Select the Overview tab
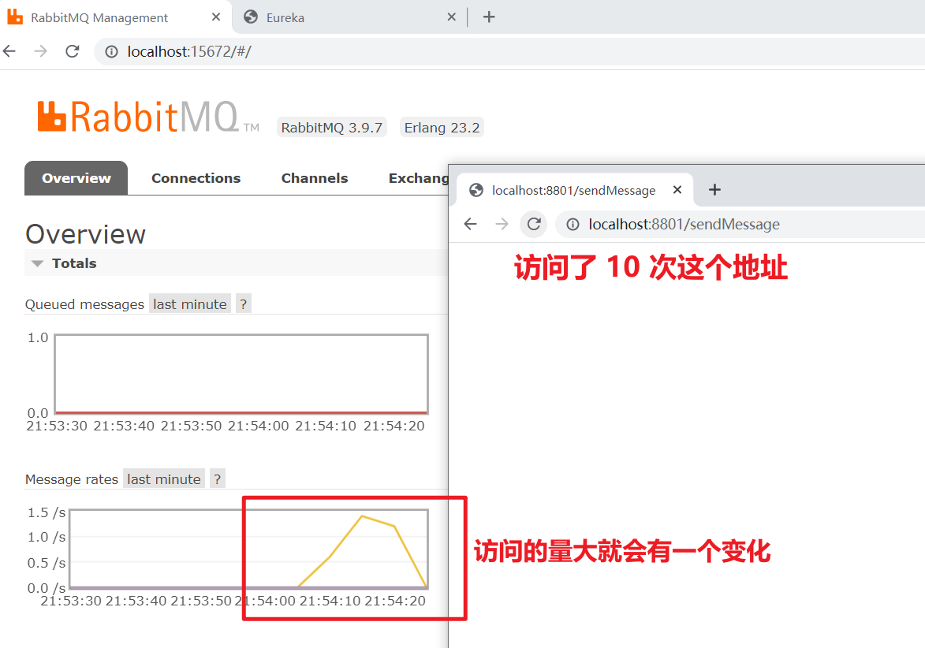 (x=76, y=178)
